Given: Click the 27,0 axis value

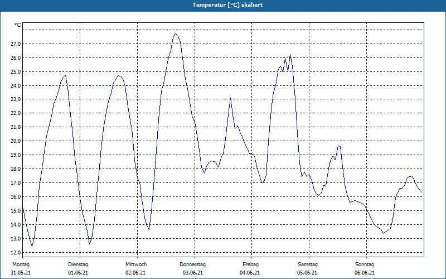Looking at the screenshot, I should point(16,44).
